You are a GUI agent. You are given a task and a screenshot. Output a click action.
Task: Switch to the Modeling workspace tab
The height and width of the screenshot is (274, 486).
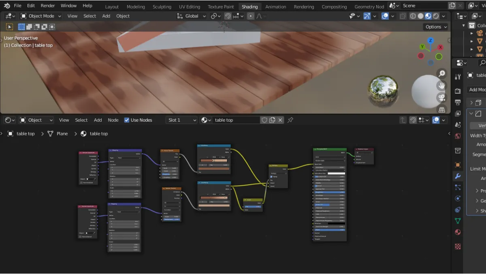136,7
